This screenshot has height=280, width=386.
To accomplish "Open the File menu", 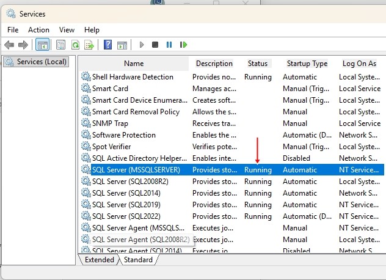I will [x=13, y=29].
